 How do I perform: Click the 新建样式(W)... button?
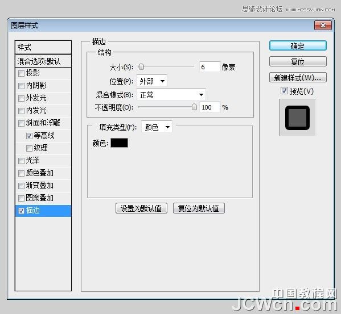pyautogui.click(x=298, y=77)
